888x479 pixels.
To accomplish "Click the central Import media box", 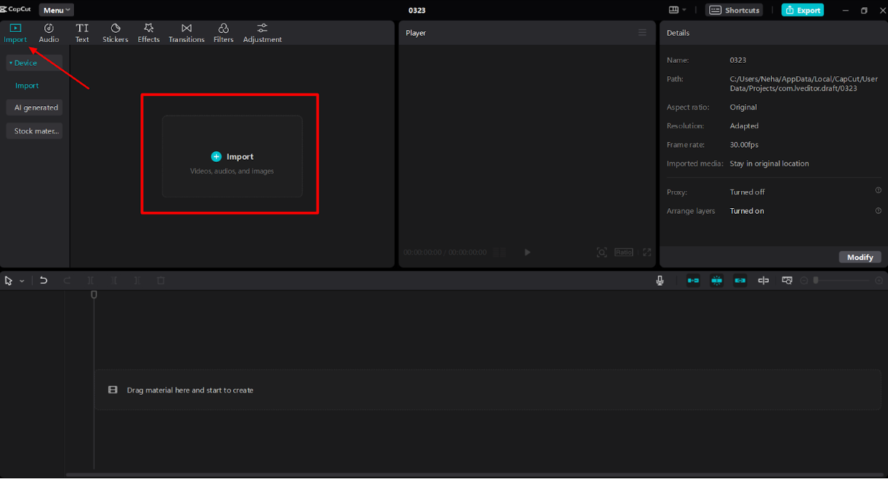I will [x=232, y=157].
